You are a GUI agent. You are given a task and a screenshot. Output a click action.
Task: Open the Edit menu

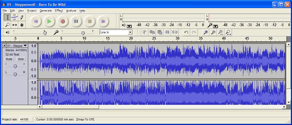coord(12,11)
